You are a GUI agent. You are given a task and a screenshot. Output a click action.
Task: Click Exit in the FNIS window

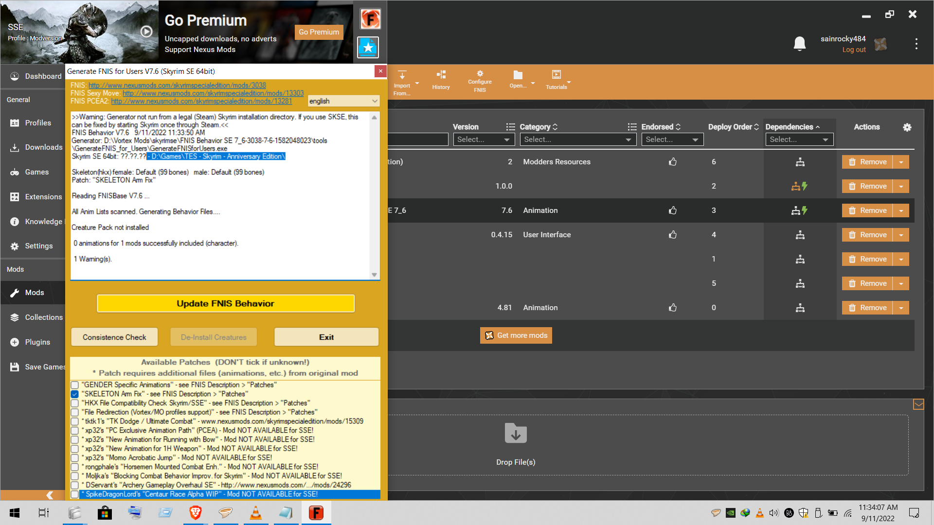326,337
